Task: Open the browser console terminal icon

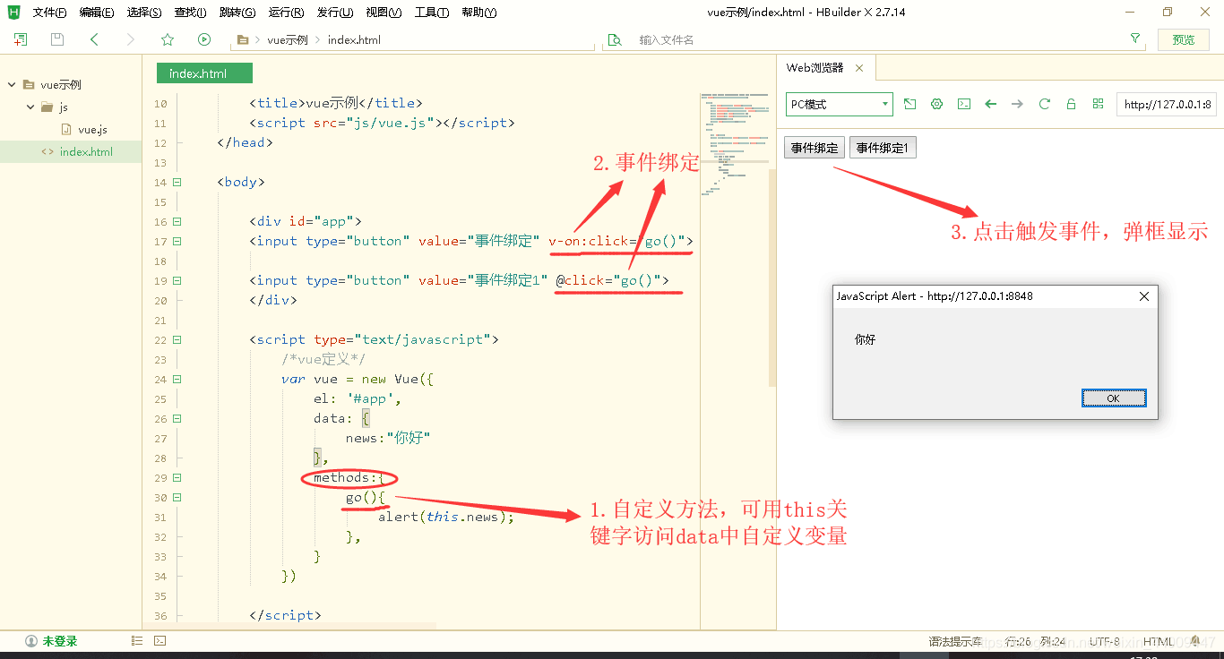Action: coord(963,104)
